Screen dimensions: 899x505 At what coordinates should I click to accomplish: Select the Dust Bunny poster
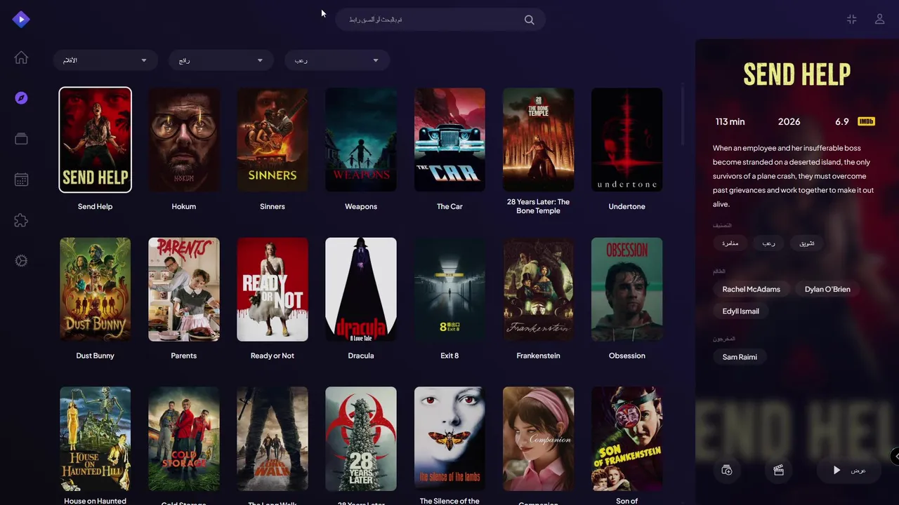[95, 290]
